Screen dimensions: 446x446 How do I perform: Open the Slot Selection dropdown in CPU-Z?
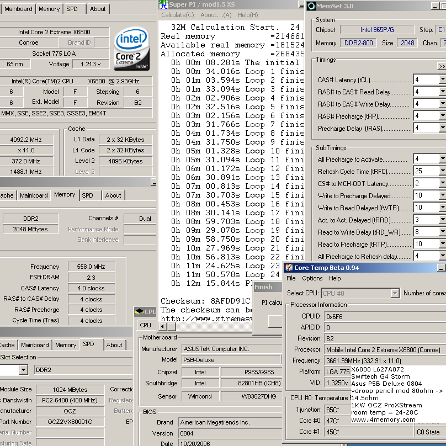point(23,370)
